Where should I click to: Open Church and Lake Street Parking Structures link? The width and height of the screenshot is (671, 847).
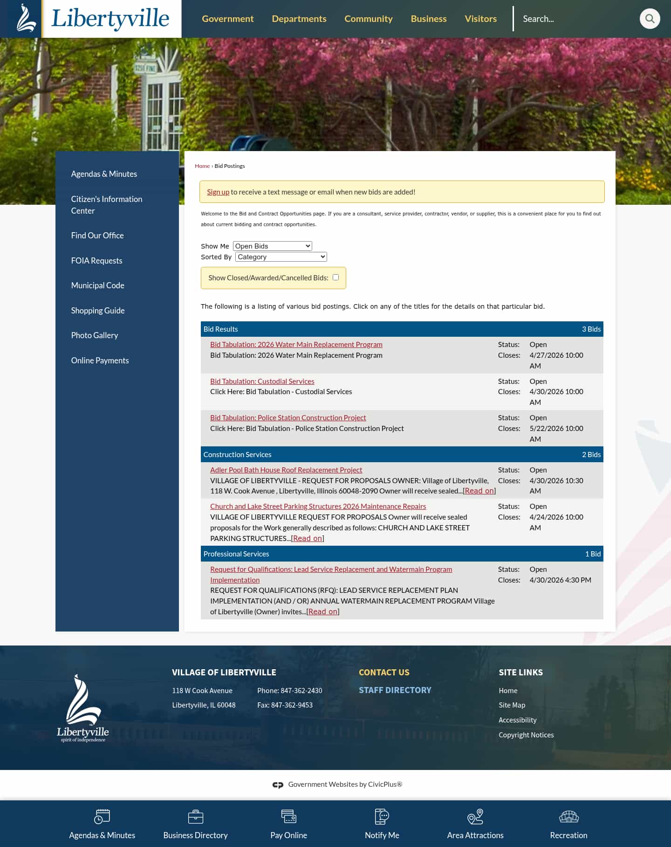click(318, 507)
